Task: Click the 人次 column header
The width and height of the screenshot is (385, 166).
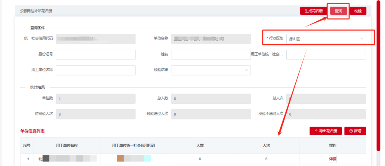Action: tap(266, 146)
